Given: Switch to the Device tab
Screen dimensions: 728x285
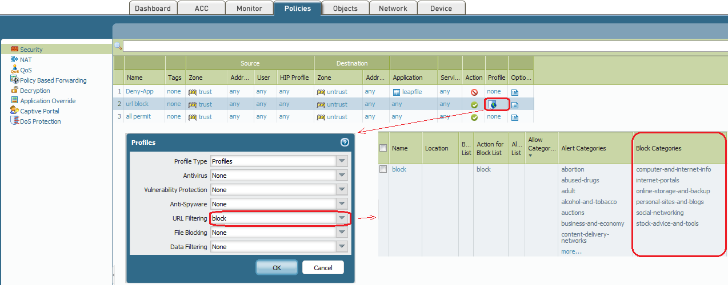Looking at the screenshot, I should pyautogui.click(x=441, y=9).
